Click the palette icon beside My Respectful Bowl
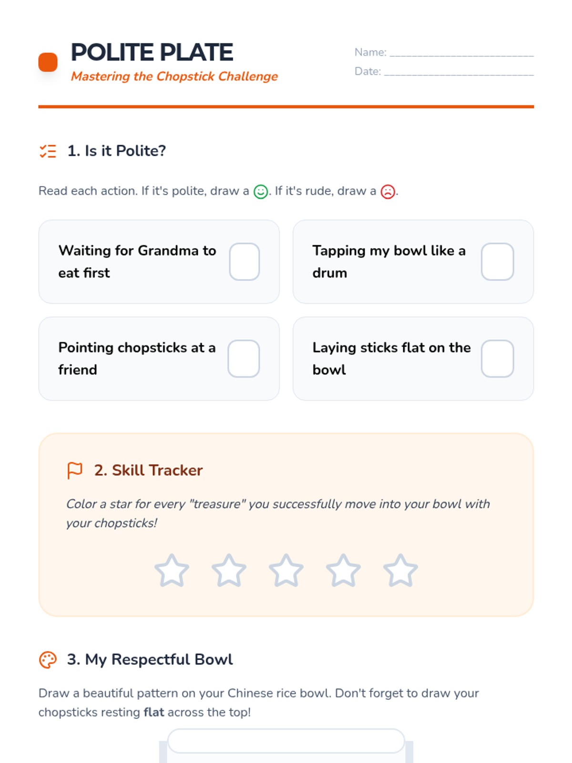Screen dimensions: 572x763 pyautogui.click(x=48, y=660)
